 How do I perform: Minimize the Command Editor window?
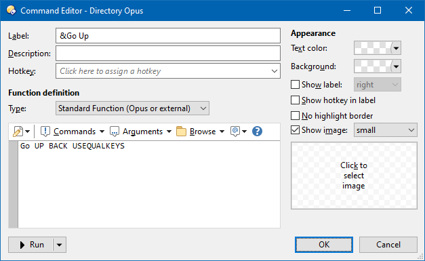pos(347,11)
